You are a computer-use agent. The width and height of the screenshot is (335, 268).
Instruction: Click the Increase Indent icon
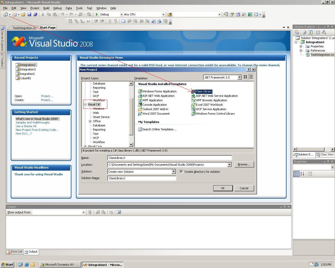point(102,21)
